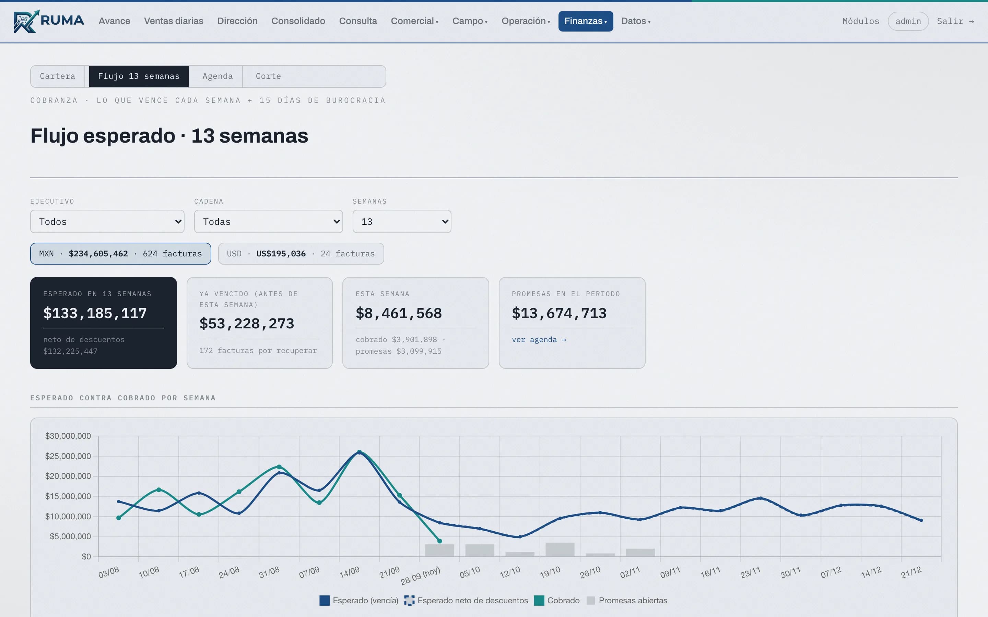988x617 pixels.
Task: Switch to the Cartera tab
Action: click(x=58, y=76)
